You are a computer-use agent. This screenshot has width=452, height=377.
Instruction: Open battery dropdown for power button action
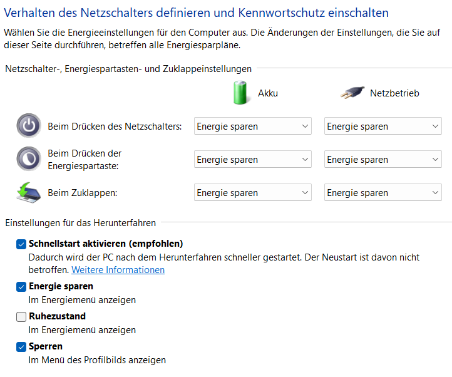click(252, 127)
